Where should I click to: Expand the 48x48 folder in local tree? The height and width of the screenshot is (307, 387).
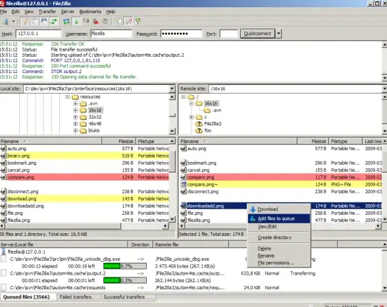click(x=76, y=124)
